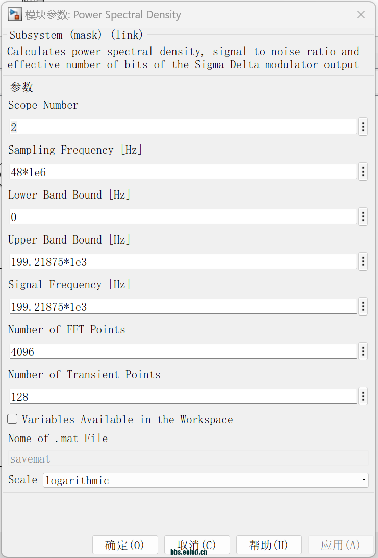
Task: Open the three-dot menu for Upper Band Bound
Action: 363,262
